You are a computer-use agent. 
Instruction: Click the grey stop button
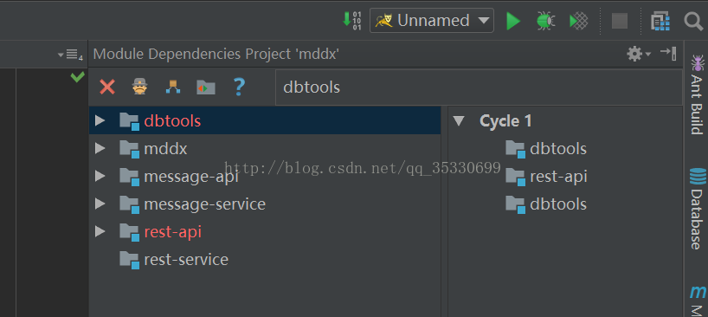619,21
